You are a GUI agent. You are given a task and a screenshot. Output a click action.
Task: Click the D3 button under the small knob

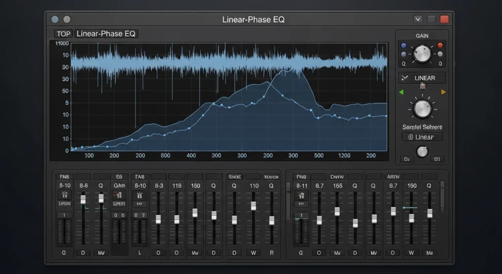pos(406,159)
